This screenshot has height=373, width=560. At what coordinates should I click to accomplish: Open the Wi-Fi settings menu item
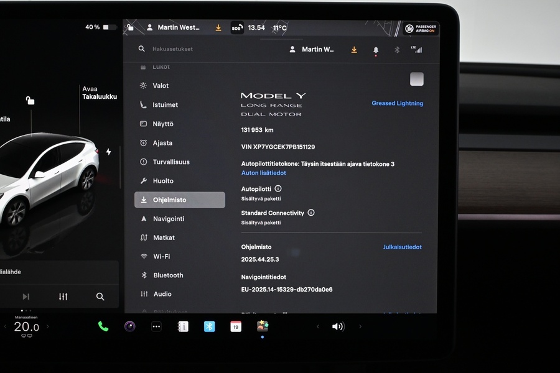[161, 256]
